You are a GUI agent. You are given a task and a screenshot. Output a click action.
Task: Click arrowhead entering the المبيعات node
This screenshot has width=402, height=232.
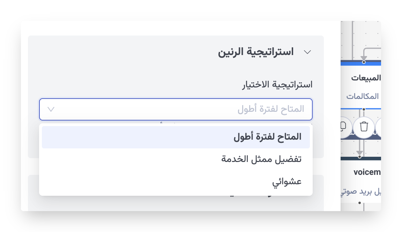click(364, 57)
